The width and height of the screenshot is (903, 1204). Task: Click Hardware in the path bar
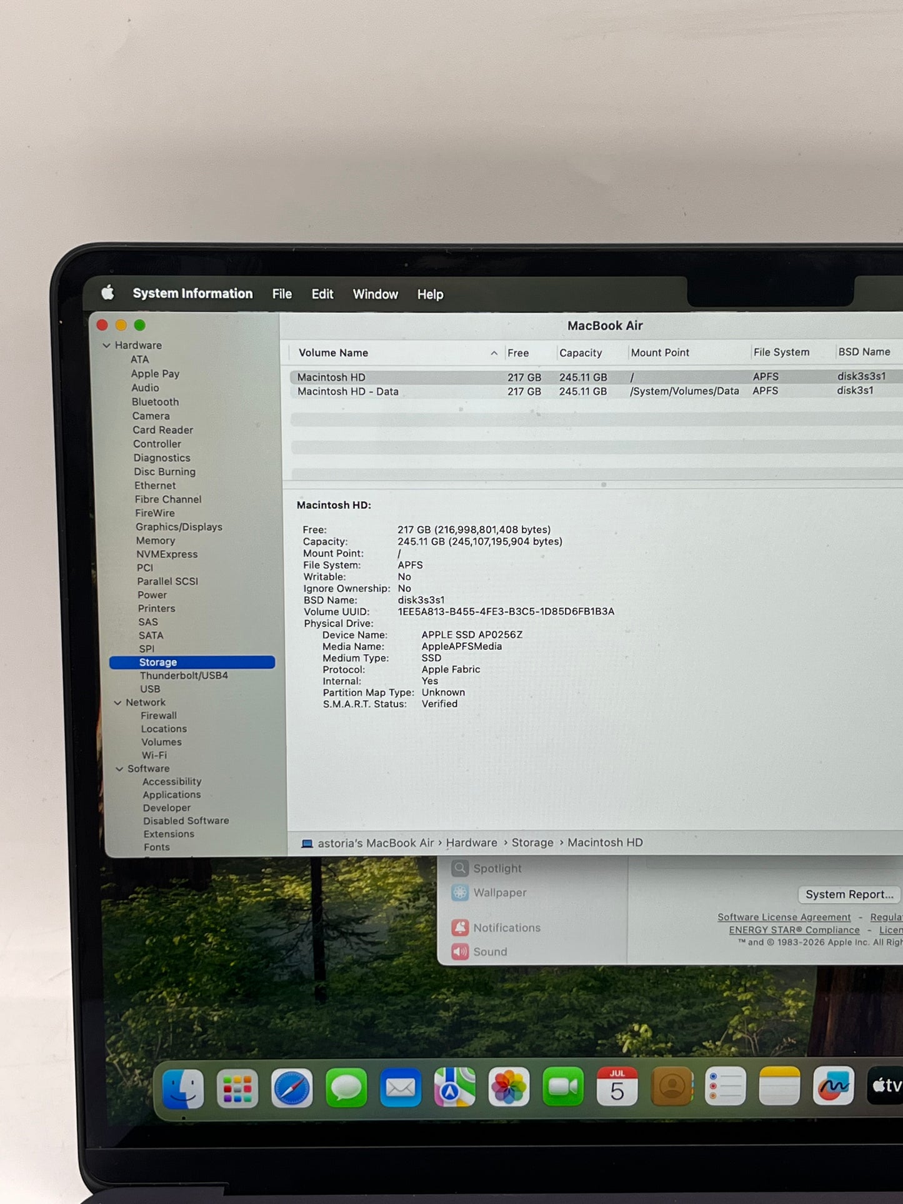[472, 843]
